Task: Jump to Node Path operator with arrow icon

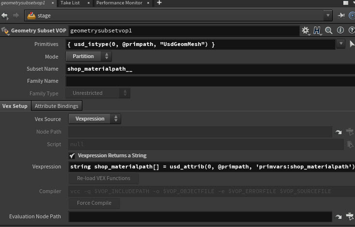Action: tap(338, 132)
